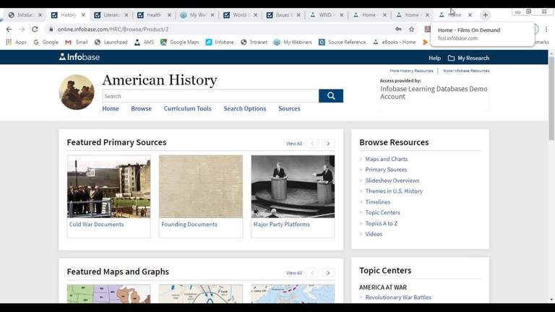Open My Research folder link

point(468,58)
